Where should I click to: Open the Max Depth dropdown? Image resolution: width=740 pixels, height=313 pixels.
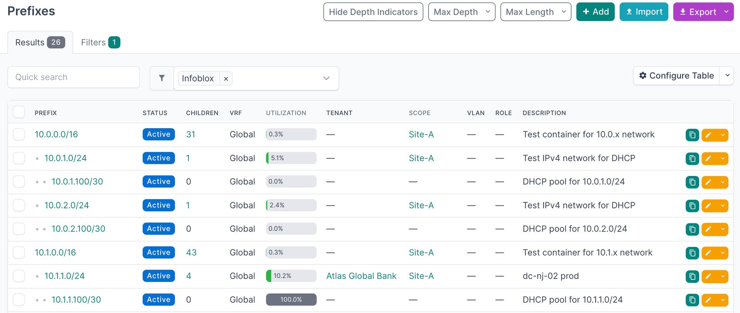(x=462, y=12)
